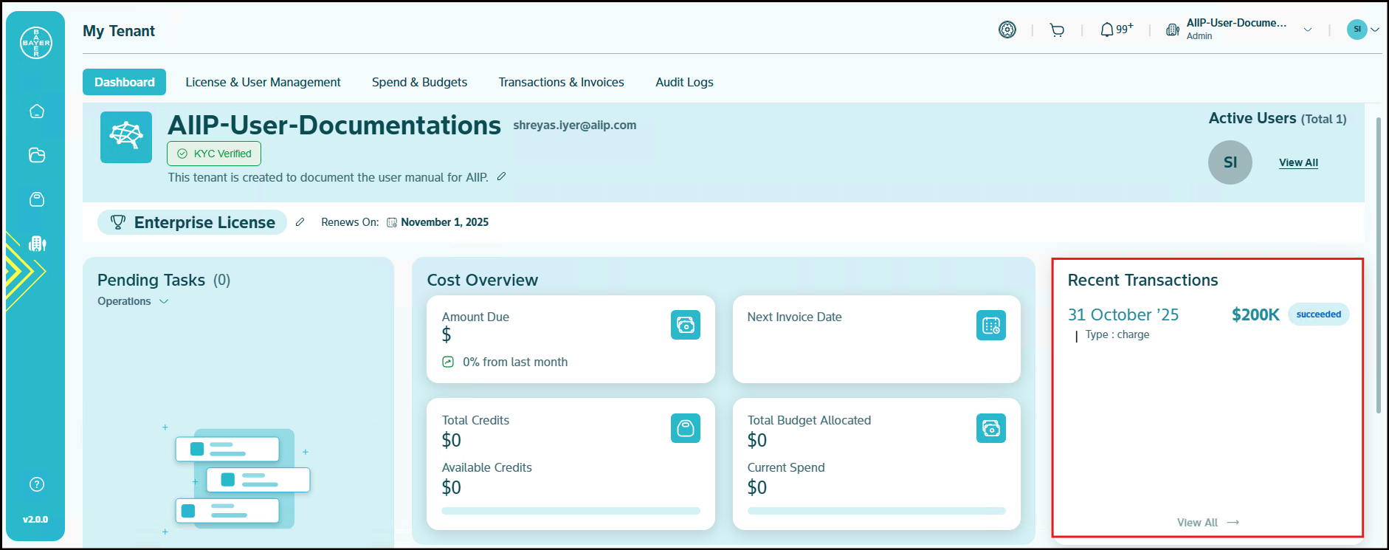Viewport: 1389px width, 550px height.
Task: Click the tenant building icon in sidebar
Action: pos(37,244)
